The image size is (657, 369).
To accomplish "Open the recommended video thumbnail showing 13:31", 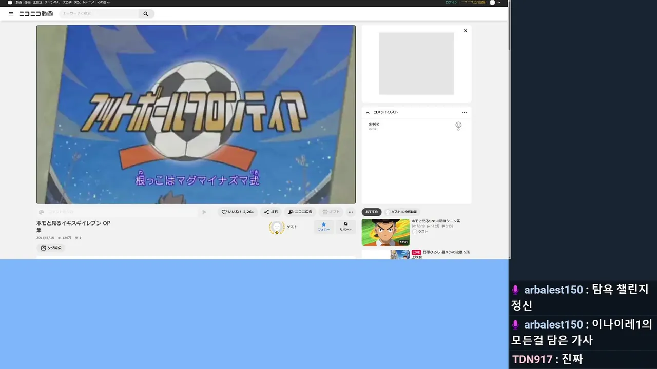I will click(x=385, y=232).
